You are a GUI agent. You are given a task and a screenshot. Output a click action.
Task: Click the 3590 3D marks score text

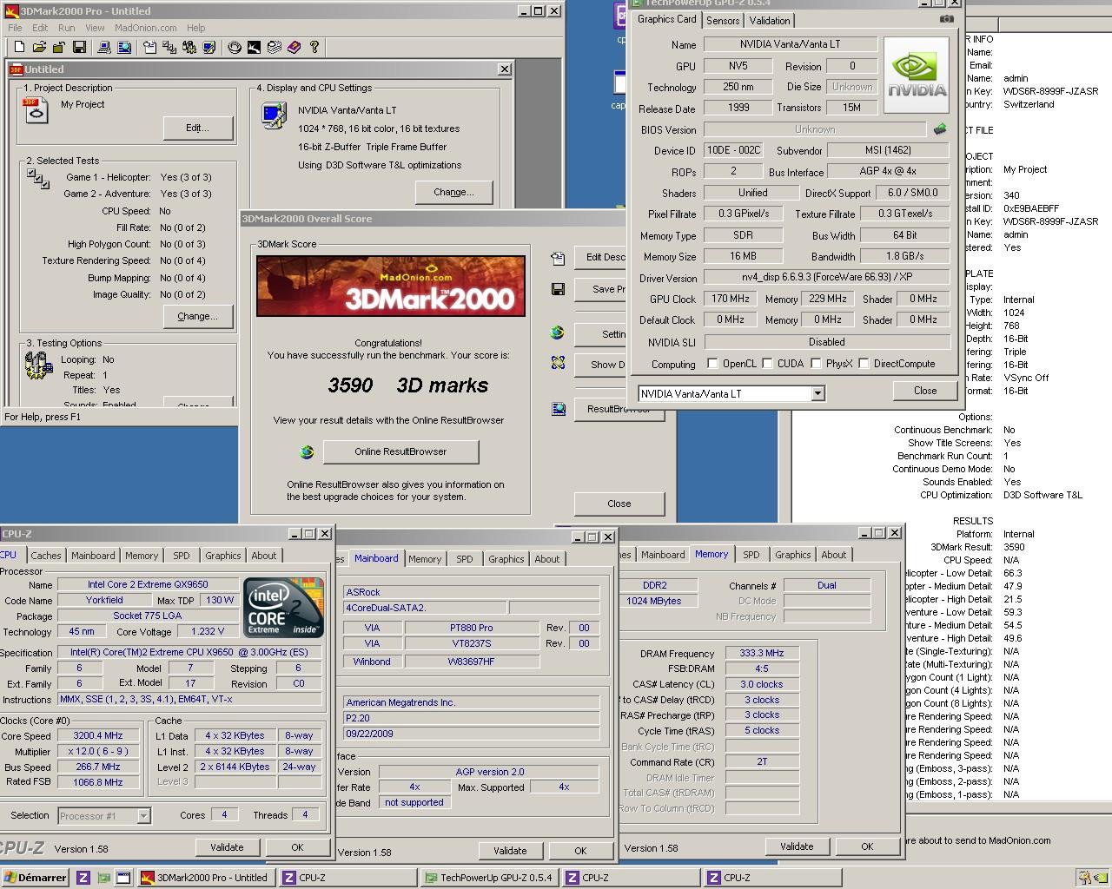click(408, 385)
